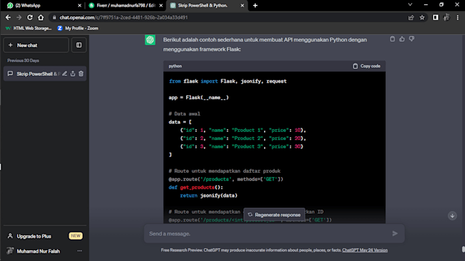Go back to the previous page
Screen dimensions: 465x261
[x=8, y=18]
